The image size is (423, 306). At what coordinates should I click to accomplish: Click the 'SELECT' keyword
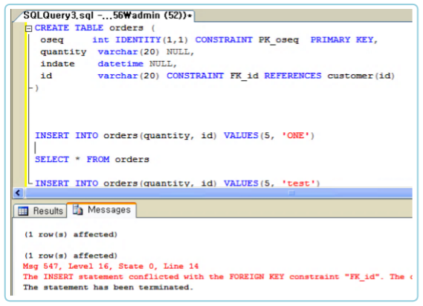(x=52, y=160)
